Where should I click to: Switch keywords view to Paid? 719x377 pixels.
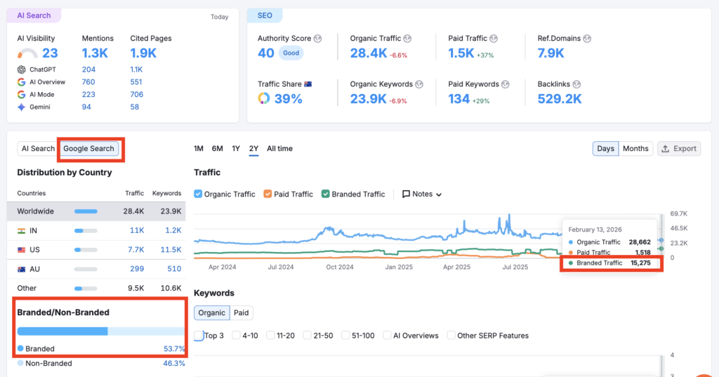click(x=241, y=313)
